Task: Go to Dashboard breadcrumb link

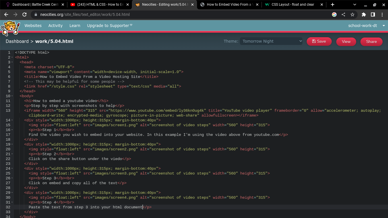Action: click(17, 41)
